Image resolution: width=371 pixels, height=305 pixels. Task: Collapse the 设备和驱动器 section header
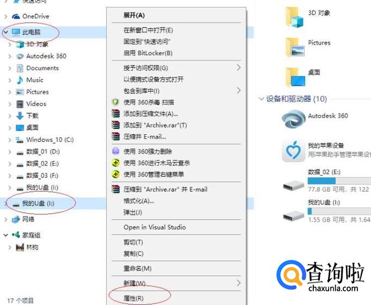click(x=261, y=98)
